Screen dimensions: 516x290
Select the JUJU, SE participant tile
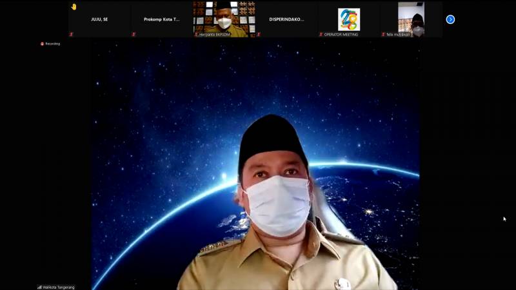click(99, 19)
